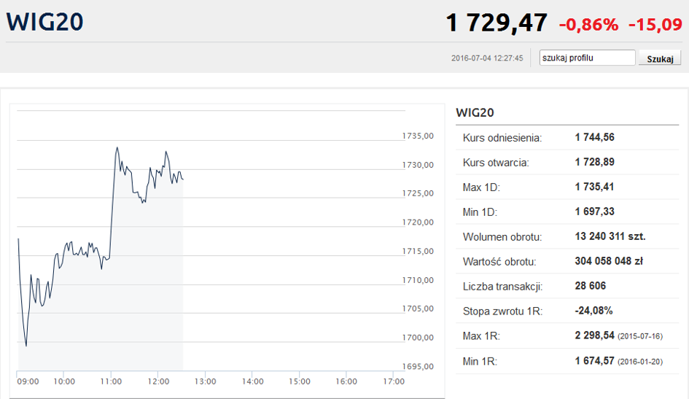The image size is (689, 399).
Task: Click the 1700,00 y-axis label on the chart
Action: (418, 338)
